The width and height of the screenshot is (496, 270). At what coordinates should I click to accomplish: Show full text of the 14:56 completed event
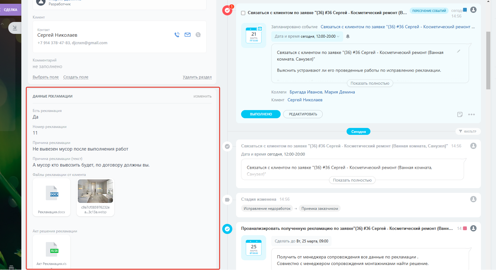352,180
